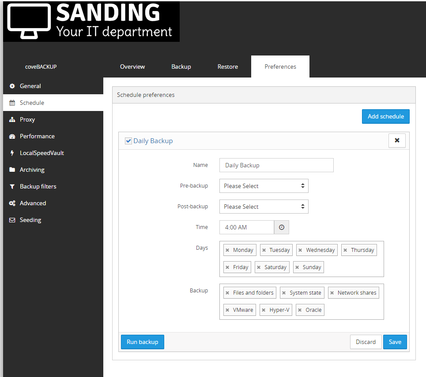This screenshot has height=377, width=426.
Task: Open the Pre-backup dropdown
Action: click(x=264, y=186)
